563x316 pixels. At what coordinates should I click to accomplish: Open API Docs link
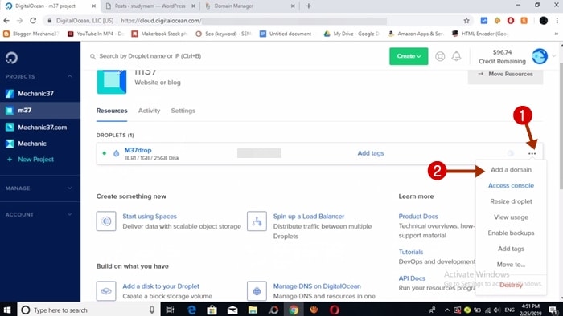click(412, 278)
